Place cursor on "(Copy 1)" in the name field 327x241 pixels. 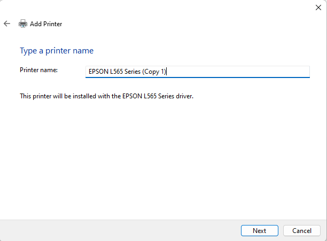tap(155, 72)
